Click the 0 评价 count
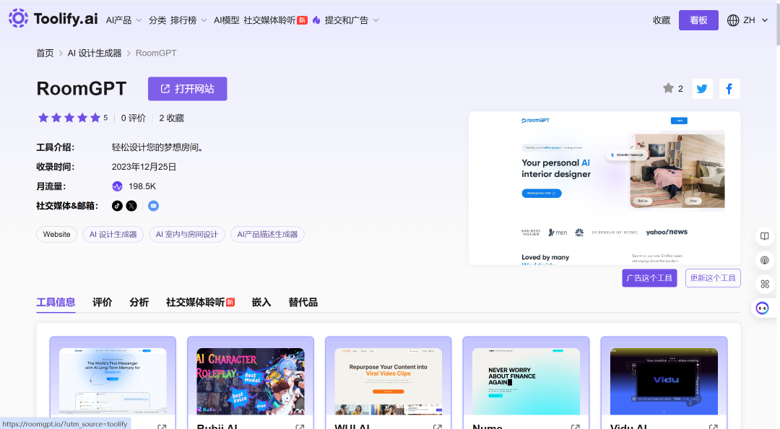Screen dimensions: 780x429 click(x=134, y=118)
